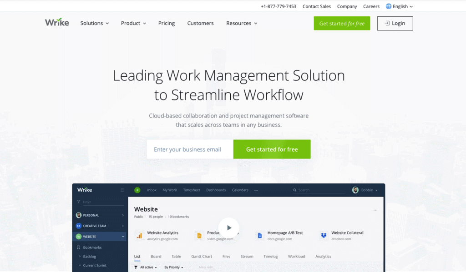The image size is (466, 272).
Task: Go to the Customers page
Action: point(200,23)
